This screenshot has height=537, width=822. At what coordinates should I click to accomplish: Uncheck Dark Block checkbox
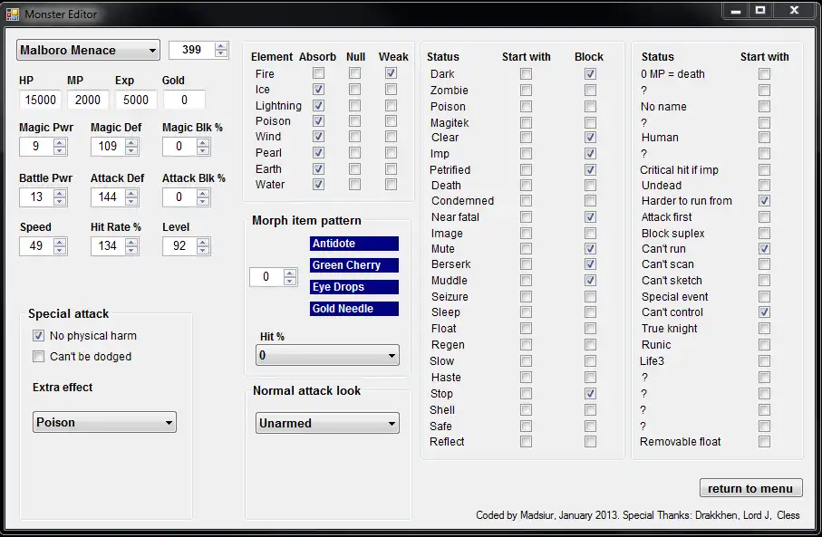590,74
